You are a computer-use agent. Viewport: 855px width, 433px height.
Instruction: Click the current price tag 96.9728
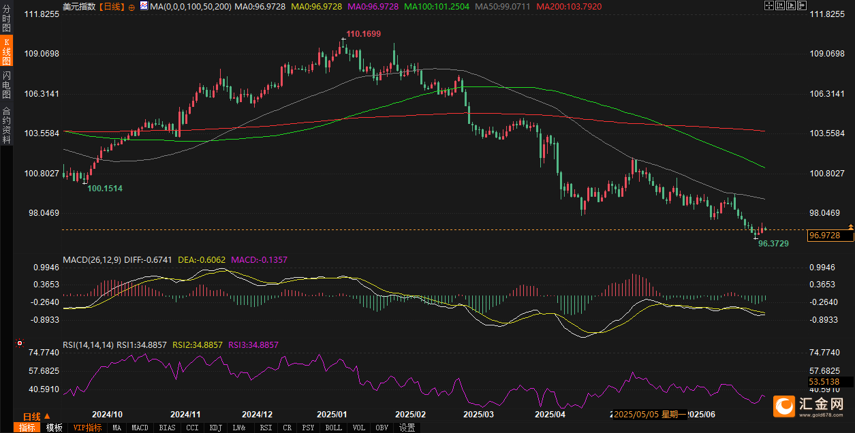tap(830, 236)
